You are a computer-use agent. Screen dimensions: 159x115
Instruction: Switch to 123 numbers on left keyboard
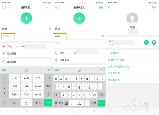pos(15,103)
